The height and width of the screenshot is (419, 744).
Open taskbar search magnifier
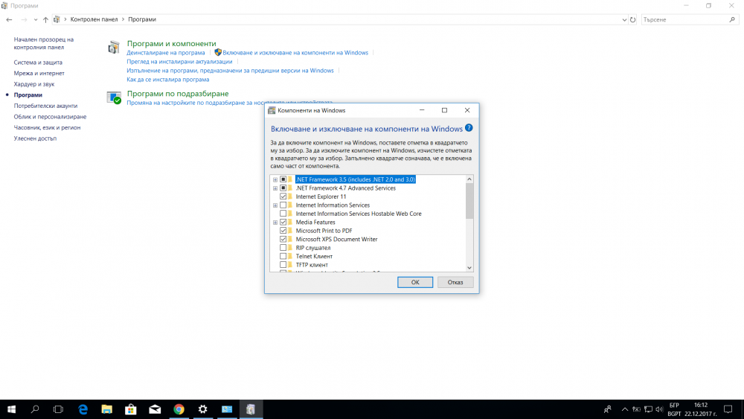35,409
